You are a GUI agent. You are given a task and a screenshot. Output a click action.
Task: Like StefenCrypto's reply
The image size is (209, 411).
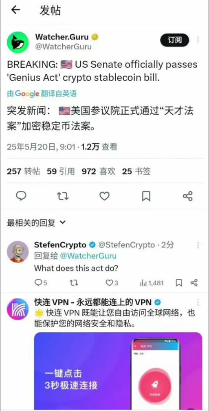coord(112,283)
